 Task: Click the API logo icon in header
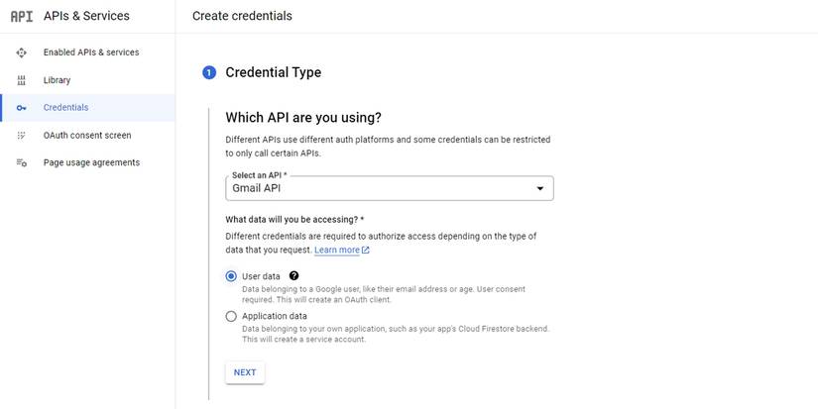21,17
